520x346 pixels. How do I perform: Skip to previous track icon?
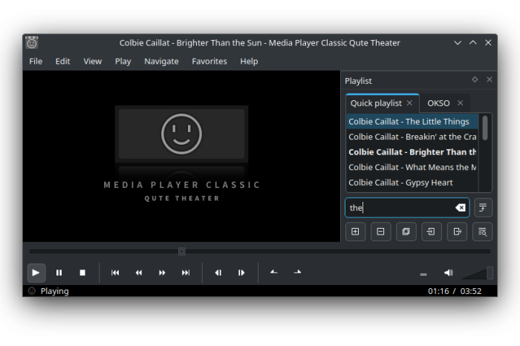click(115, 272)
